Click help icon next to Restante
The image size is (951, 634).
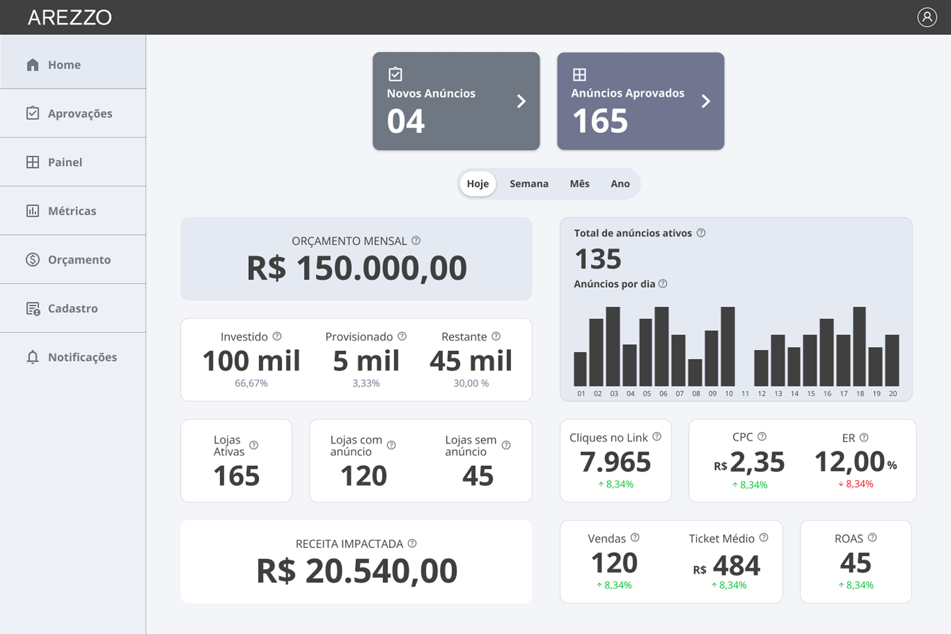tap(496, 336)
